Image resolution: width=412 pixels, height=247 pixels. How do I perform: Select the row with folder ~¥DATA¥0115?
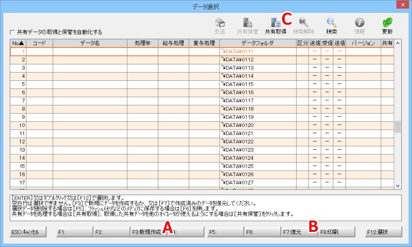[x=202, y=85]
